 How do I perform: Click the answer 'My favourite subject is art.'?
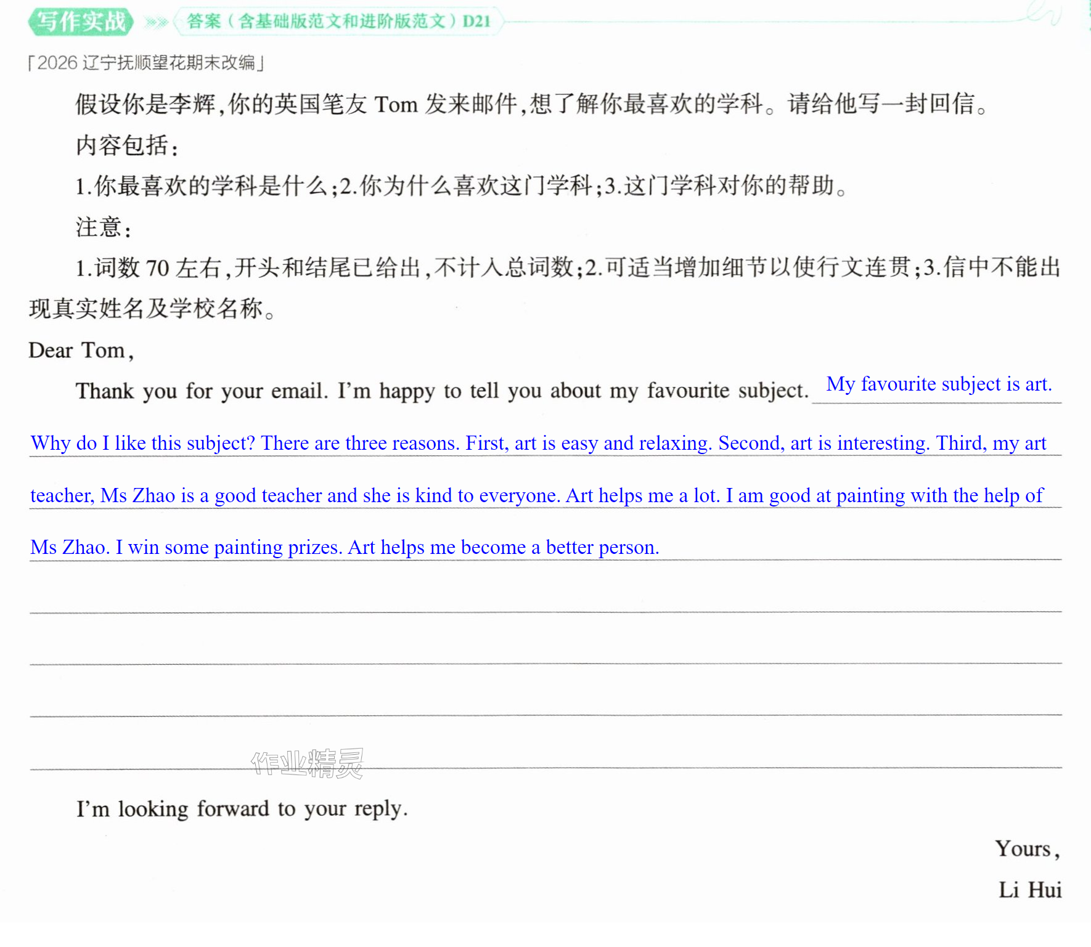[938, 384]
